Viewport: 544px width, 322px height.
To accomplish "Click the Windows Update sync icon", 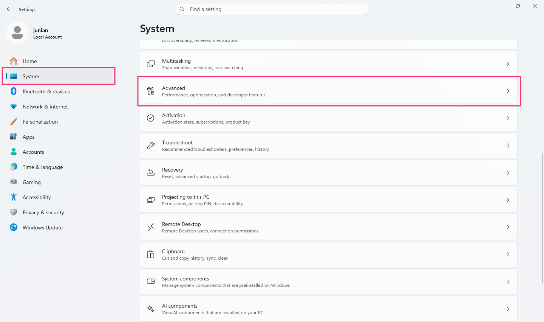I will [14, 227].
